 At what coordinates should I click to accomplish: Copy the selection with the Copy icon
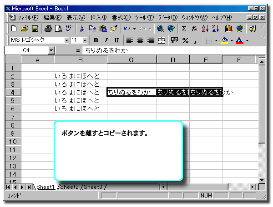pos(92,29)
